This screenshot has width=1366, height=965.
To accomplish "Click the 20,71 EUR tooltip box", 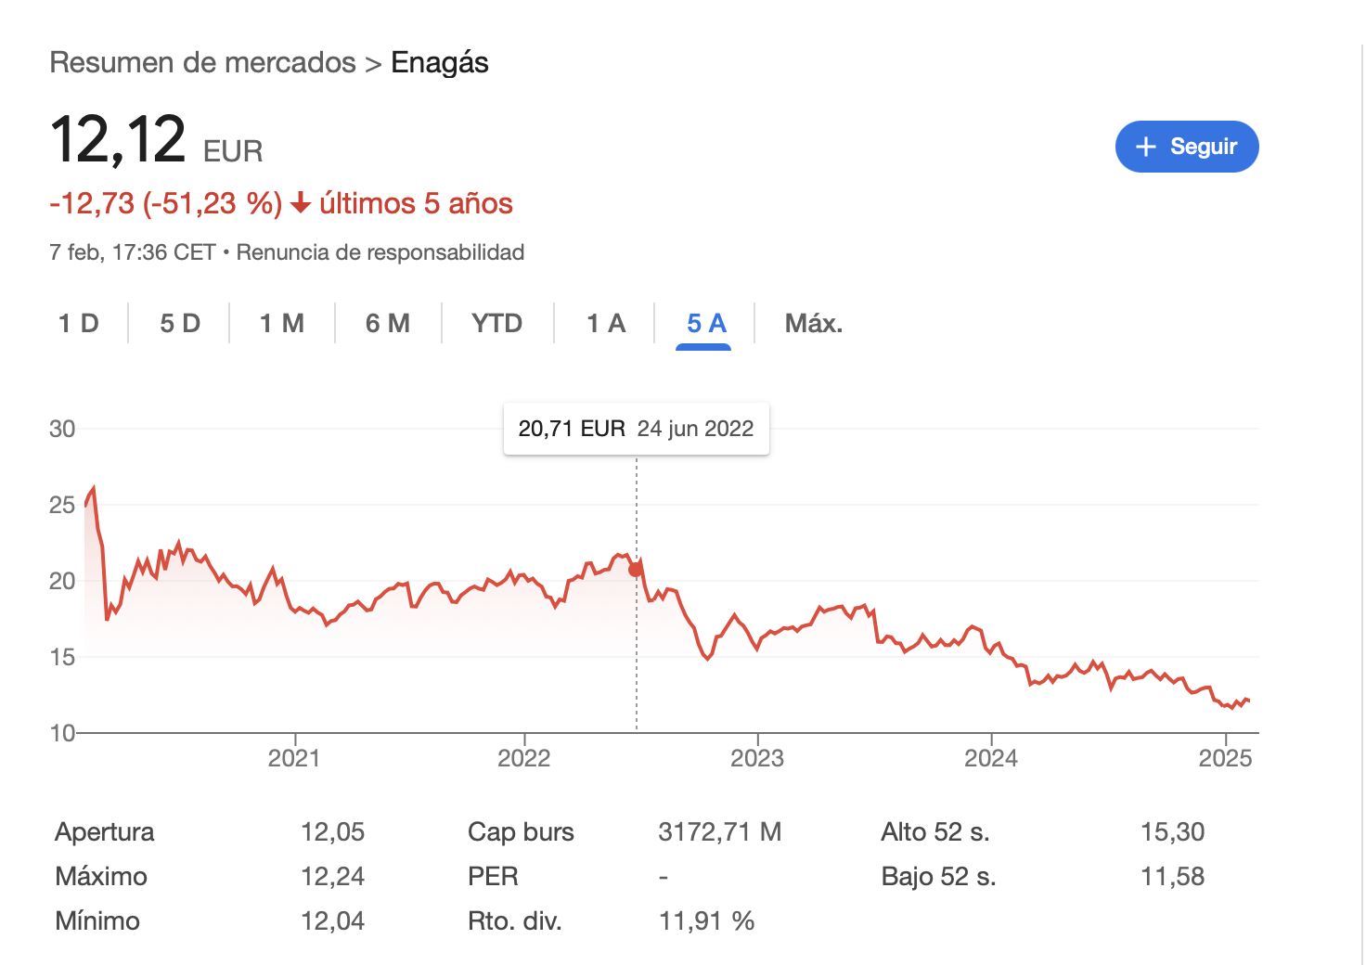I will [x=637, y=429].
